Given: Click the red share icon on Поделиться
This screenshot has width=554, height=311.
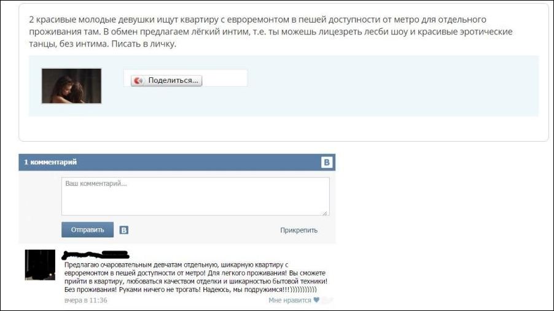Looking at the screenshot, I should pos(138,80).
